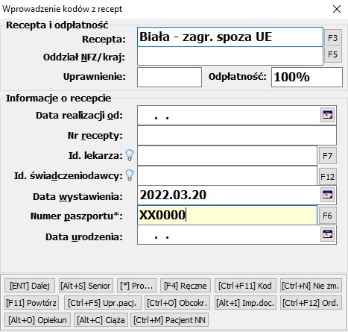Click the [Alt+S] Senior button
This screenshot has width=348, height=332.
86,286
